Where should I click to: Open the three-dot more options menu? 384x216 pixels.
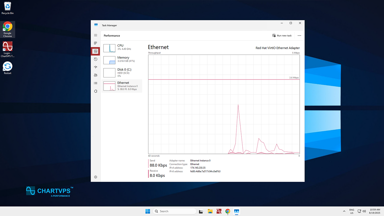pyautogui.click(x=299, y=35)
